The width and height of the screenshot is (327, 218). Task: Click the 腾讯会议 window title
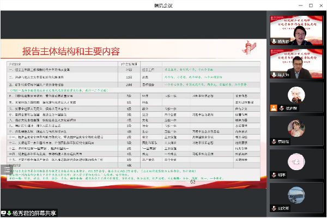163,4
